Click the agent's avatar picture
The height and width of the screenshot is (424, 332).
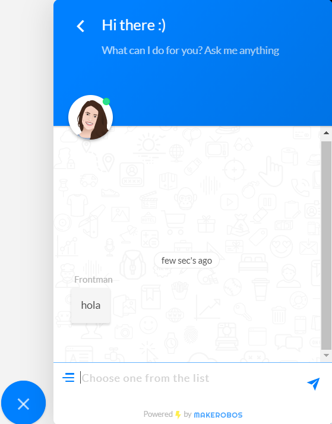click(x=90, y=118)
